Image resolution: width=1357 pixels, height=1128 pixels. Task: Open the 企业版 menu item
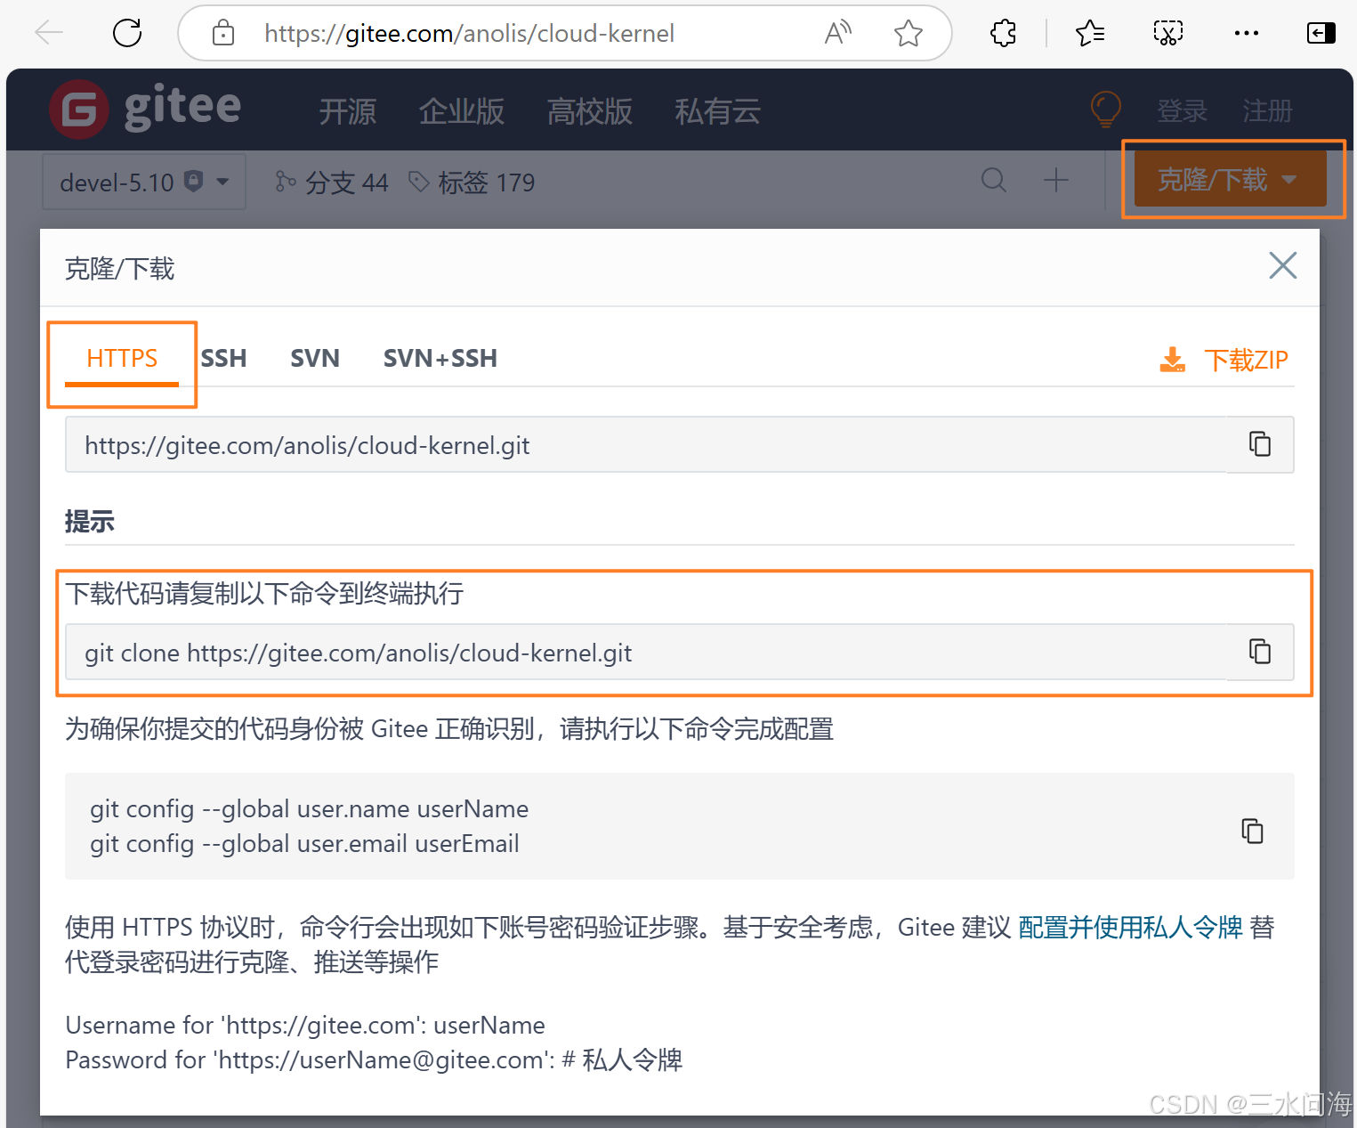point(462,111)
